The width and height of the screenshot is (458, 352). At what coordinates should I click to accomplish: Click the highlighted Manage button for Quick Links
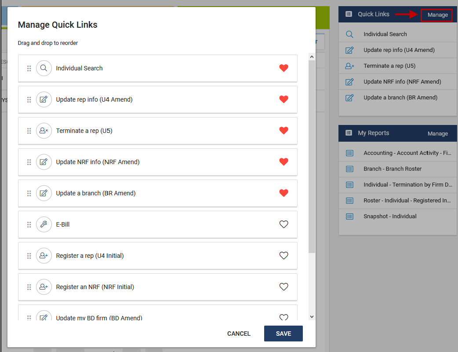click(x=436, y=15)
